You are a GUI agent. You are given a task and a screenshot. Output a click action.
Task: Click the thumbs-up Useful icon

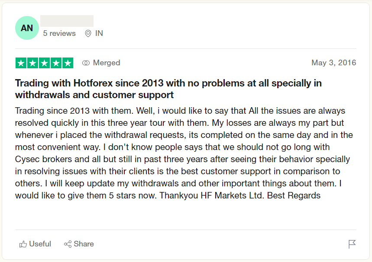point(23,244)
